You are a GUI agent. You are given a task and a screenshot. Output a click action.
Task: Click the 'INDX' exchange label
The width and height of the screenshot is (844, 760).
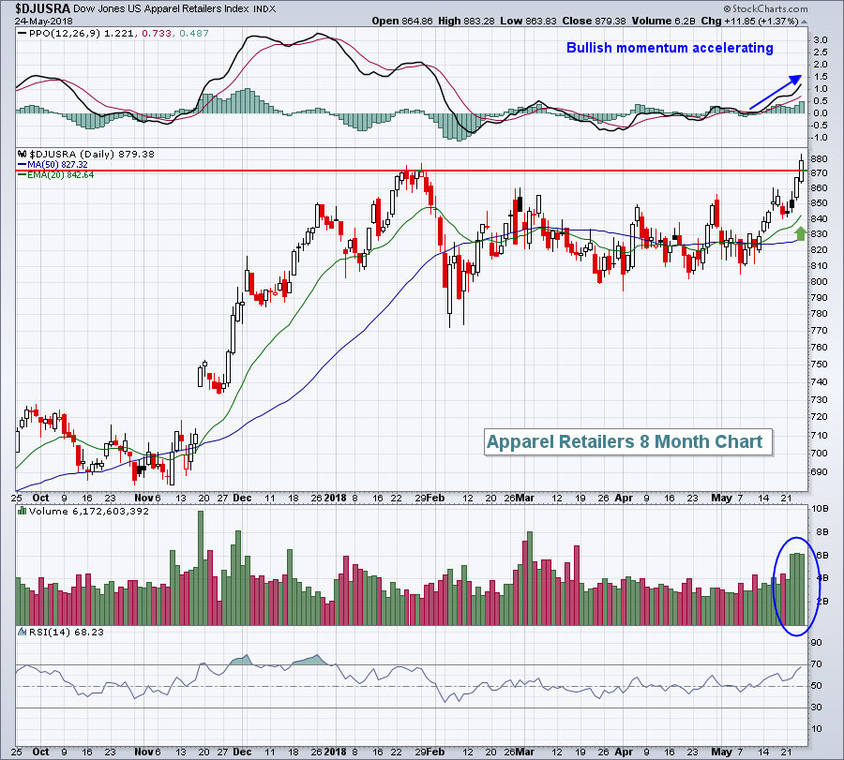point(264,9)
